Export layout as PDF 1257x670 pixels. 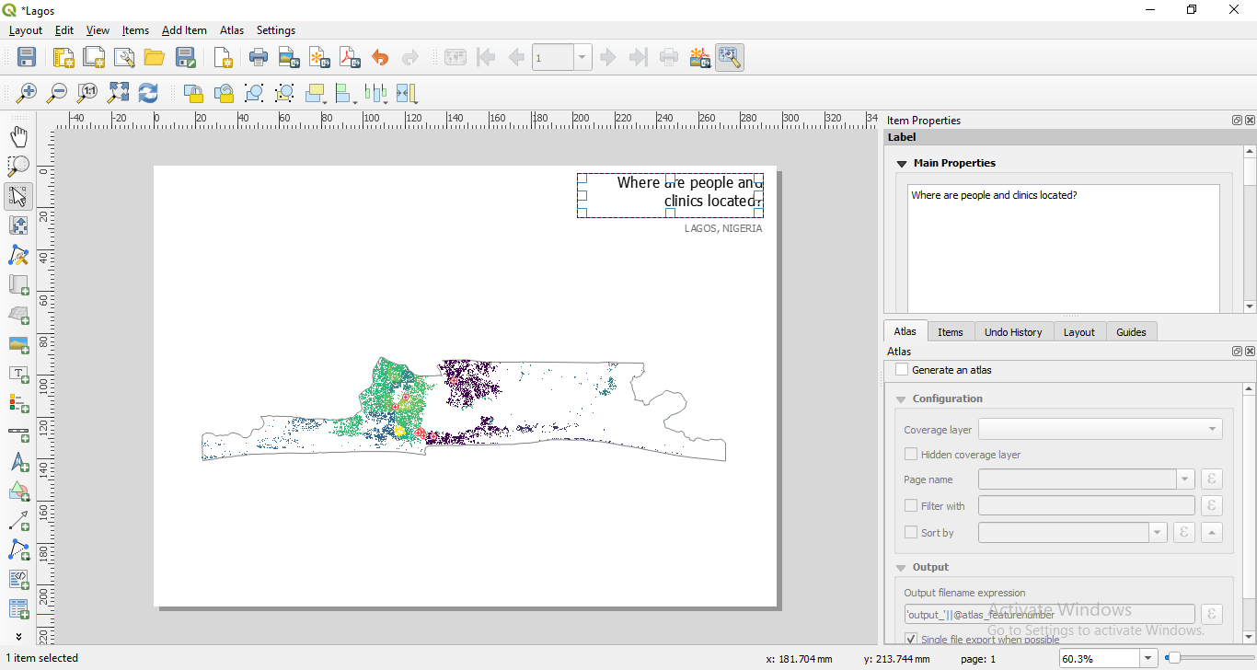pos(350,58)
